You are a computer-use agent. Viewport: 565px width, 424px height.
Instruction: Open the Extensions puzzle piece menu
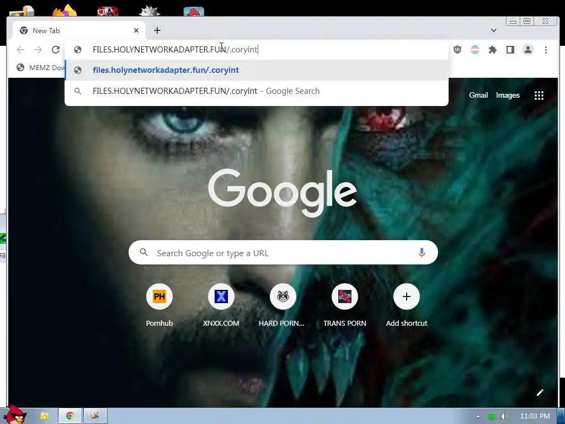click(493, 50)
